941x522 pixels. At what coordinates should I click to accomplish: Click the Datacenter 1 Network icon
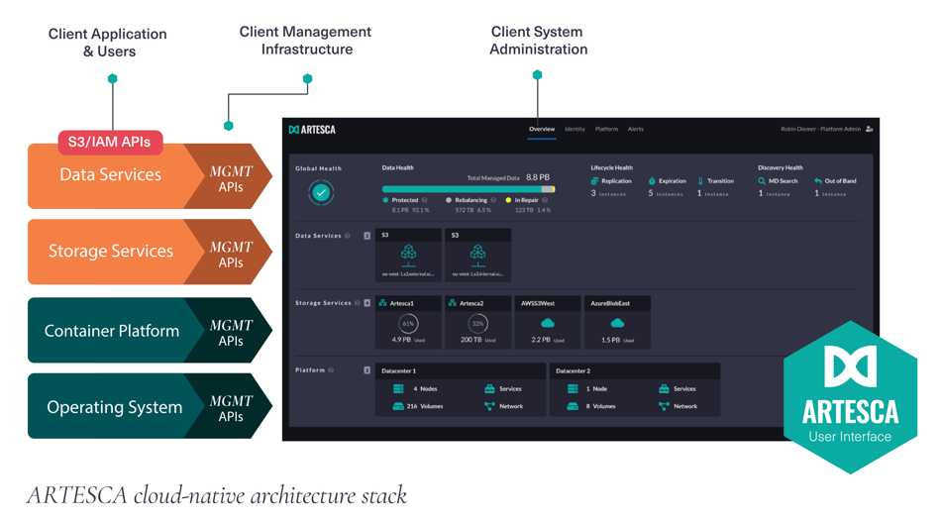pos(489,406)
